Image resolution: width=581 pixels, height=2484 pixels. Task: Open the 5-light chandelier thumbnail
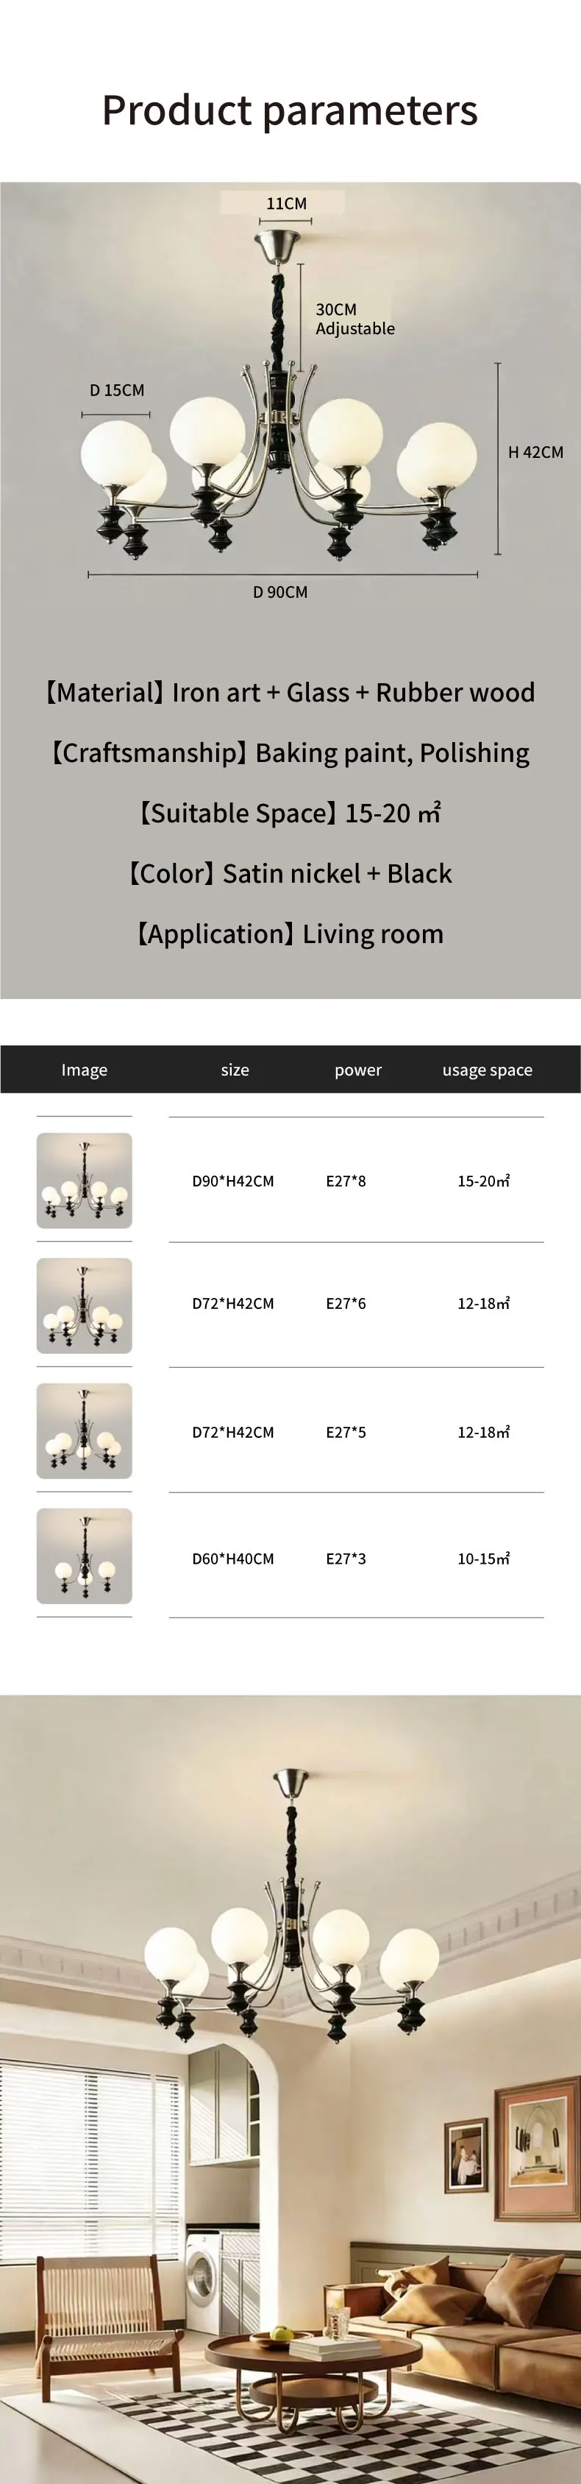84,1431
